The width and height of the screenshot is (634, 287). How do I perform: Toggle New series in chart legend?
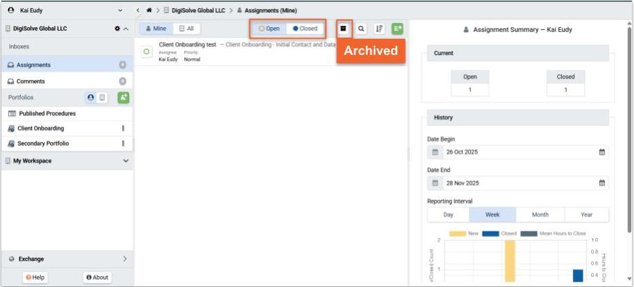pyautogui.click(x=463, y=233)
